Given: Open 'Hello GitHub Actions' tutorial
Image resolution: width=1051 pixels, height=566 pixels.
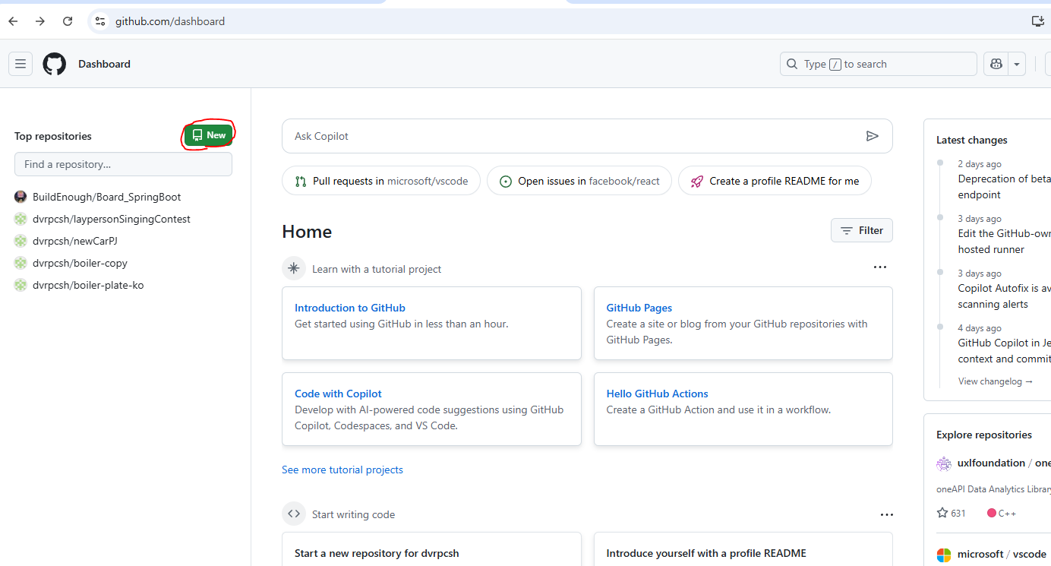Looking at the screenshot, I should (658, 394).
